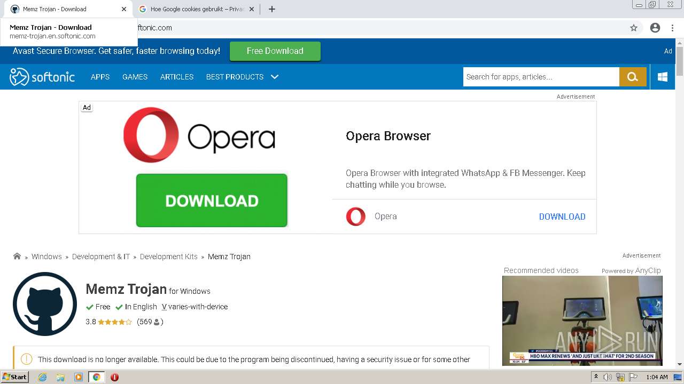Open the Windows breadcrumb link
684x384 pixels.
(46, 257)
